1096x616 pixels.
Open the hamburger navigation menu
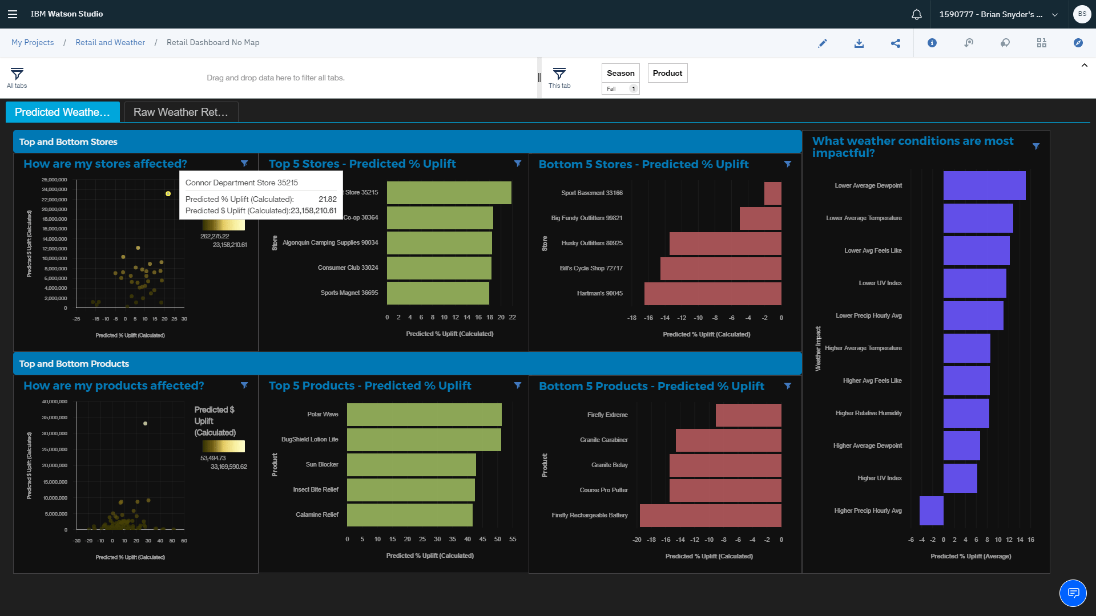13,14
